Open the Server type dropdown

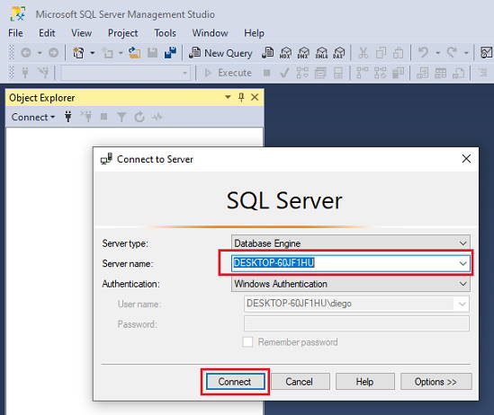click(351, 243)
